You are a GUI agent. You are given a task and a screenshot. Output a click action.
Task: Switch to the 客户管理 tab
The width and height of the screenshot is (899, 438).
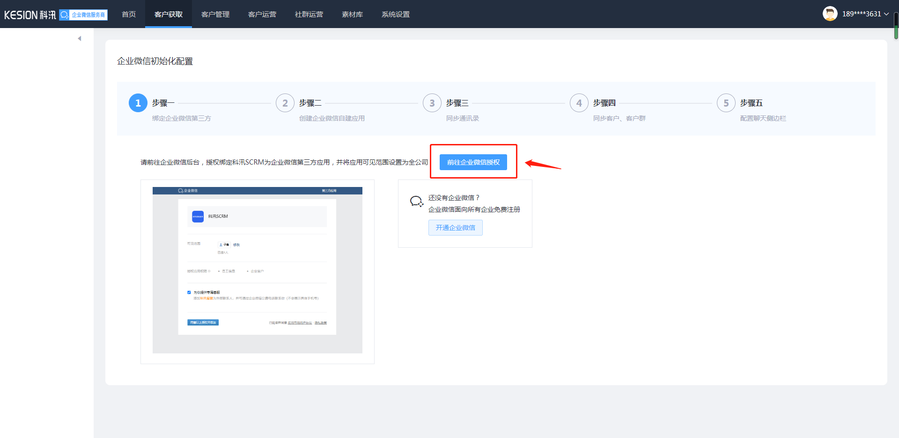click(x=215, y=14)
